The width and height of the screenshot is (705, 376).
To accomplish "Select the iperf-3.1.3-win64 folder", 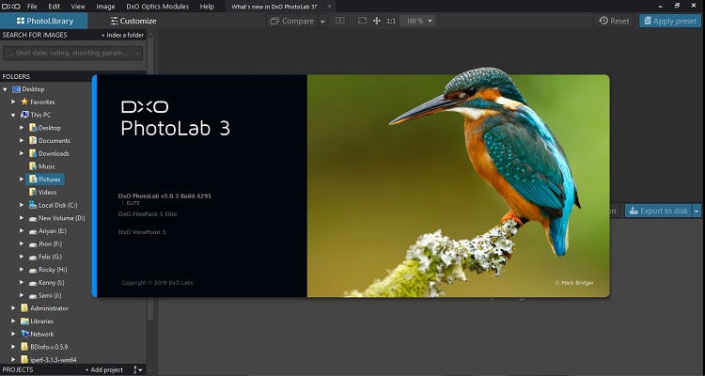I will pyautogui.click(x=49, y=360).
